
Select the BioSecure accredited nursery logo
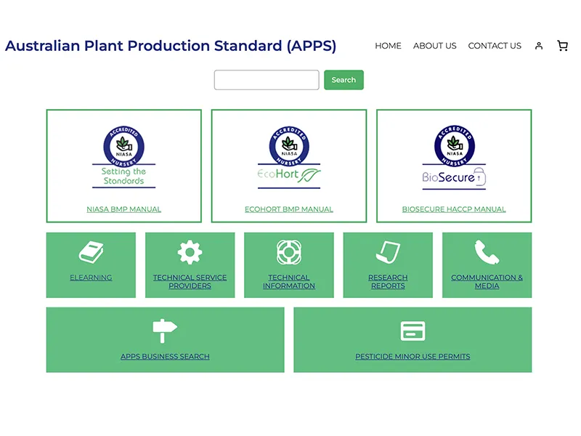point(454,157)
